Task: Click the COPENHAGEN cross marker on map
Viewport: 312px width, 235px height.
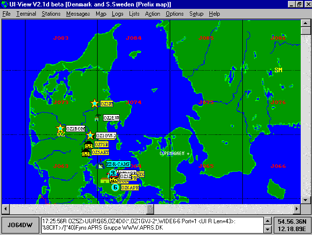Action: 188,154
